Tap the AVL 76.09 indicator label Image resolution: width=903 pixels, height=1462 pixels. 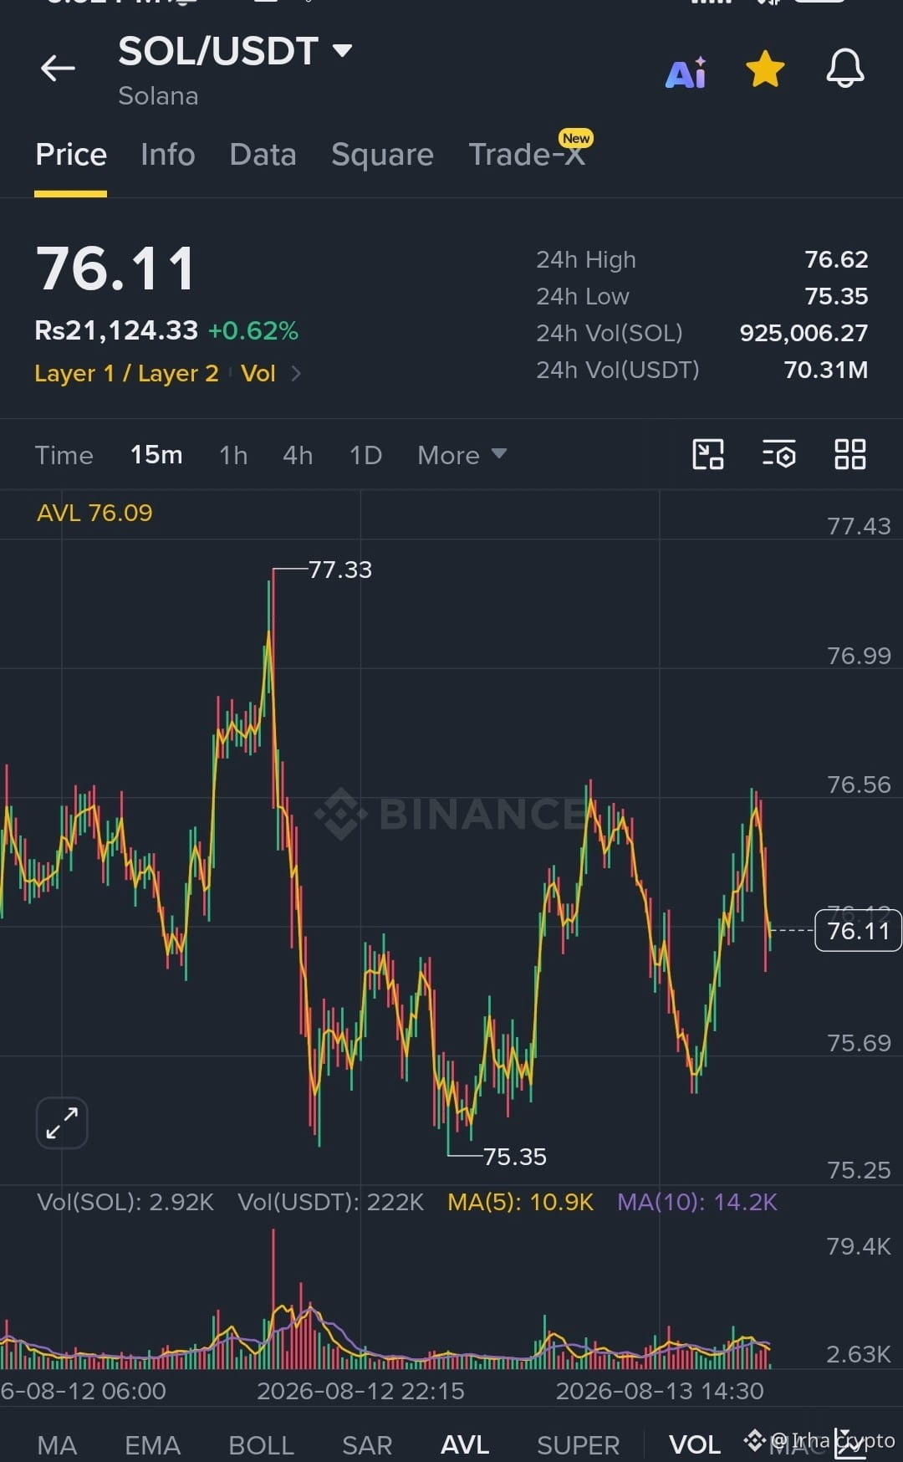[94, 513]
